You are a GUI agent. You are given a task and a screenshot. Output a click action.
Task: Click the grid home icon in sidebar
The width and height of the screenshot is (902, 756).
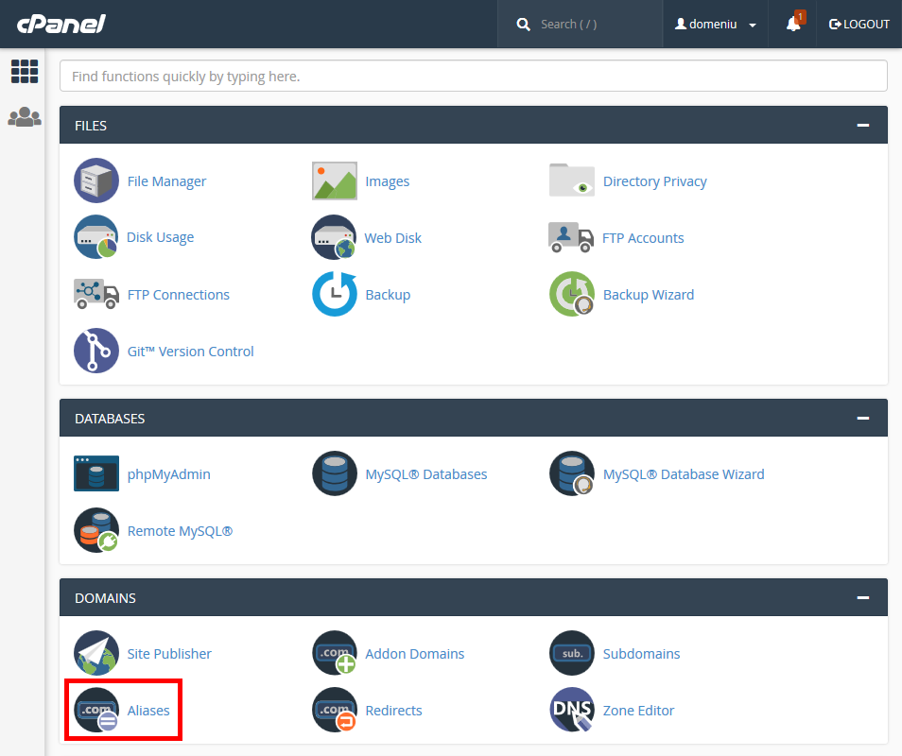tap(25, 71)
